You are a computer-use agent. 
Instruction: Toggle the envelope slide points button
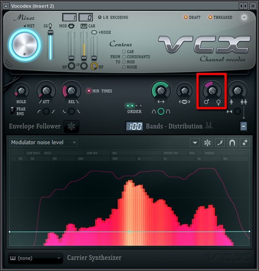pyautogui.click(x=244, y=142)
